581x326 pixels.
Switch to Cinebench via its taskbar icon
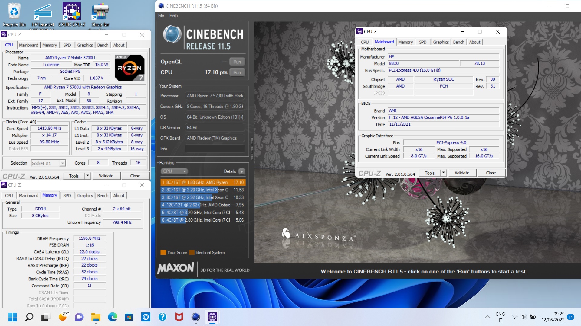(x=196, y=317)
